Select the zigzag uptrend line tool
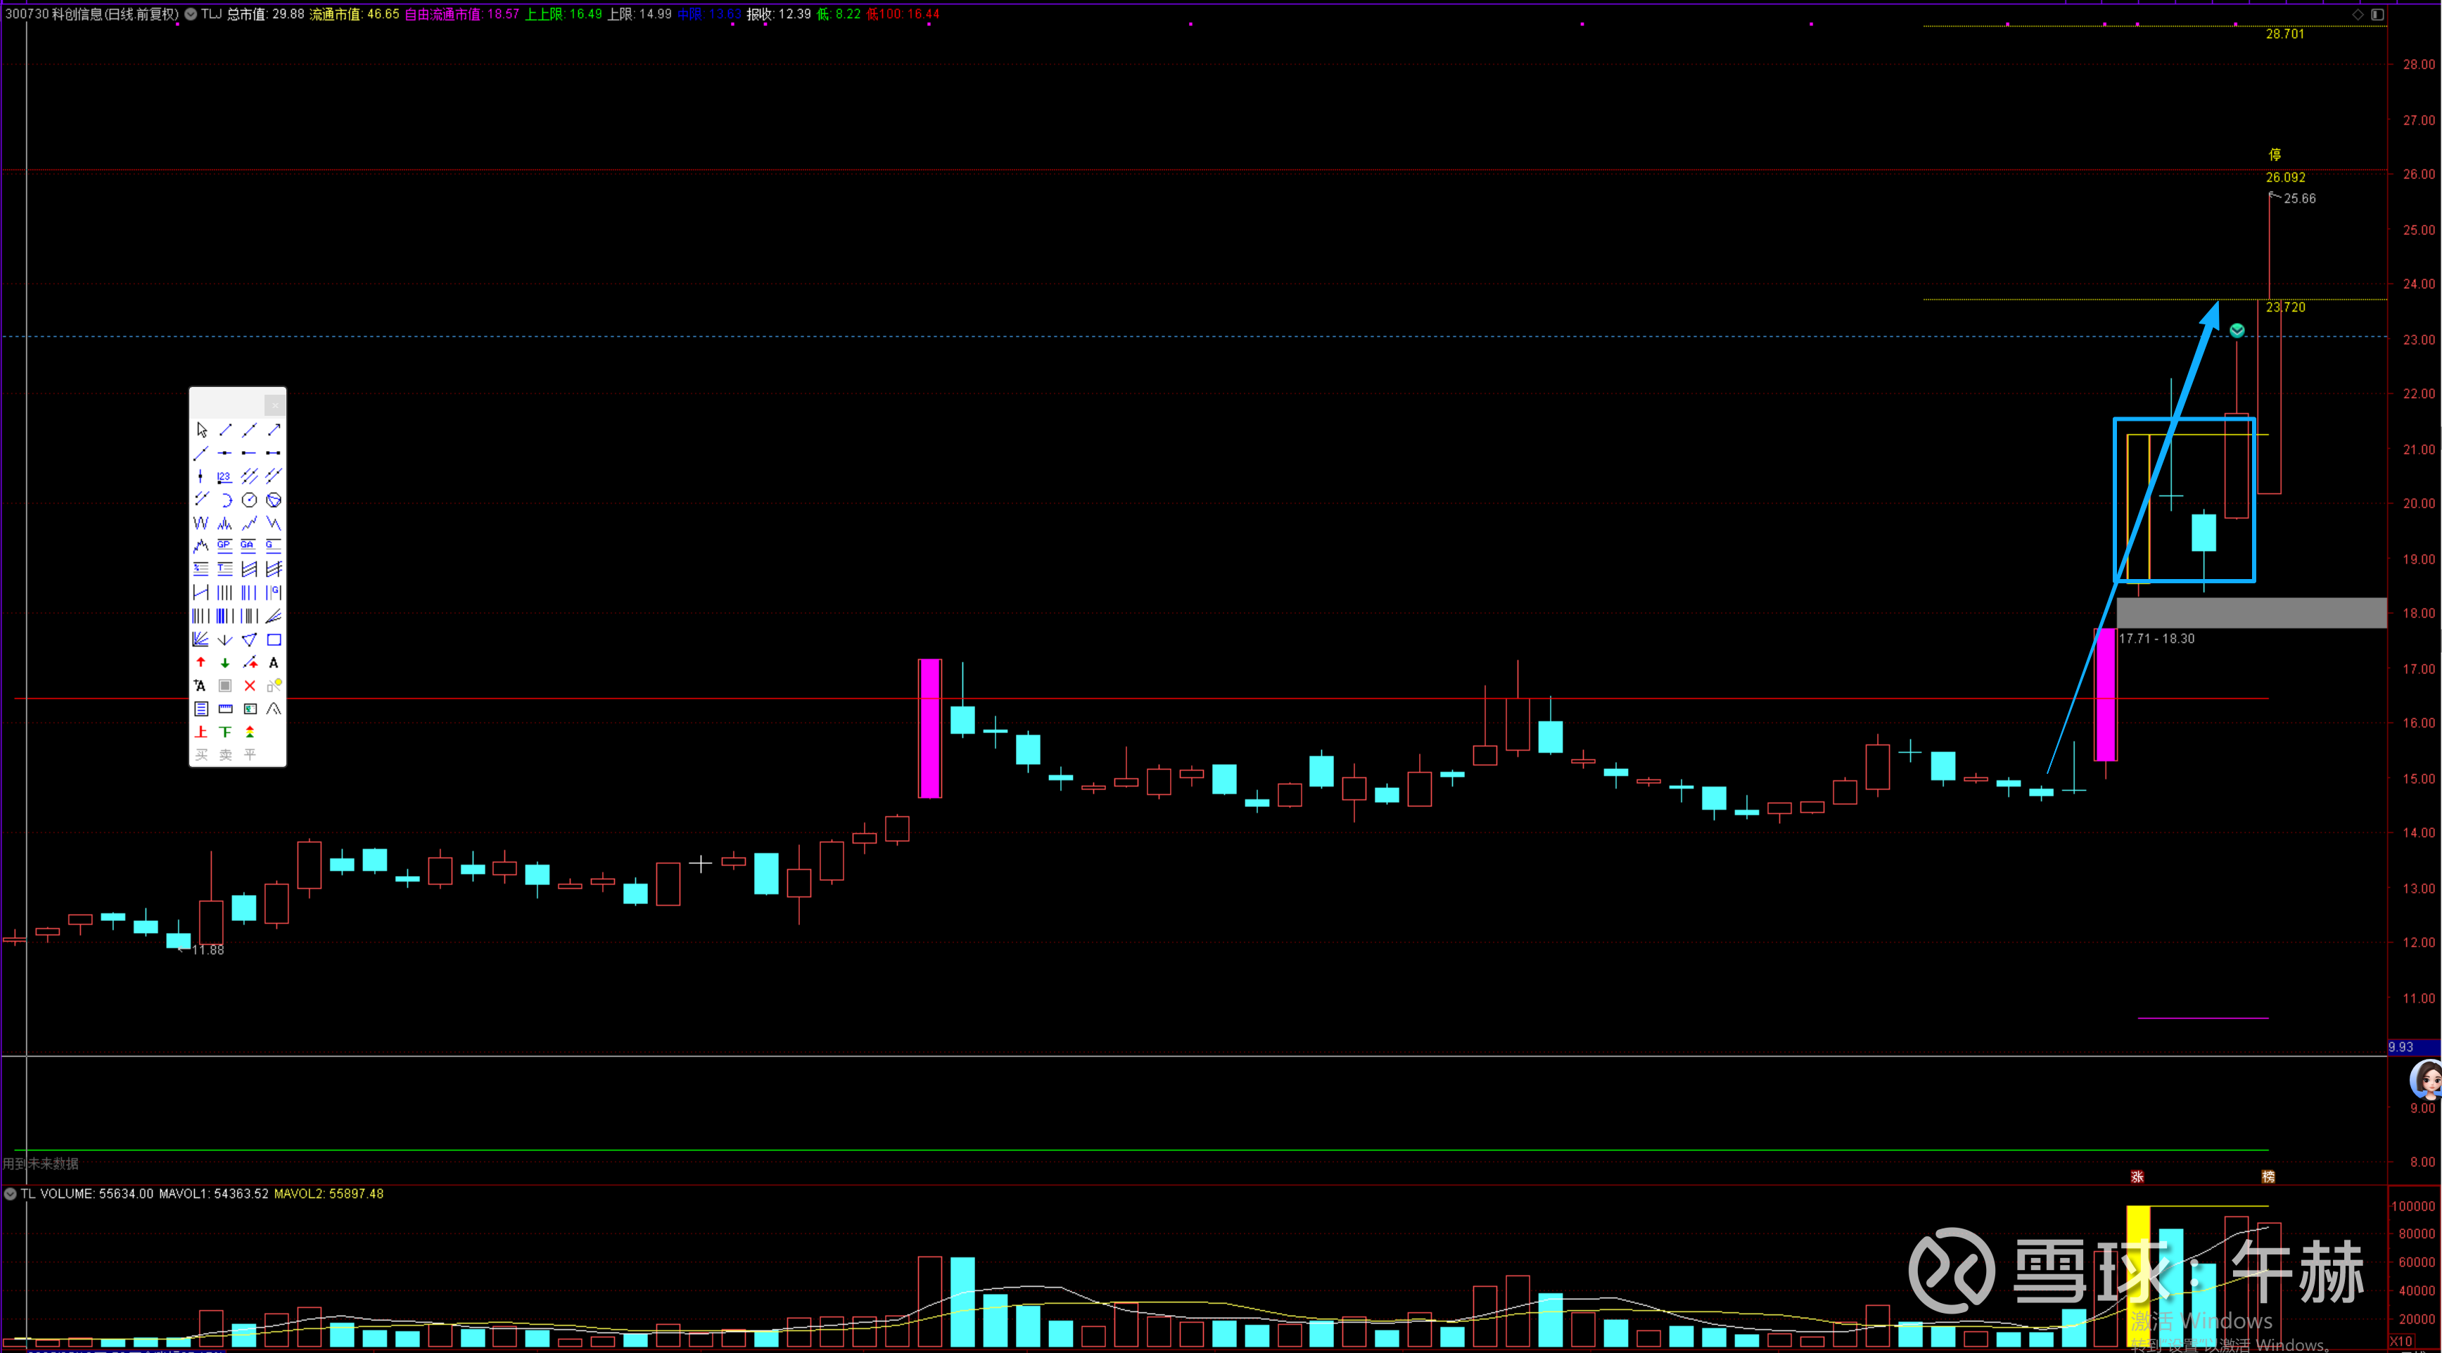Image resolution: width=2442 pixels, height=1353 pixels. tap(249, 523)
